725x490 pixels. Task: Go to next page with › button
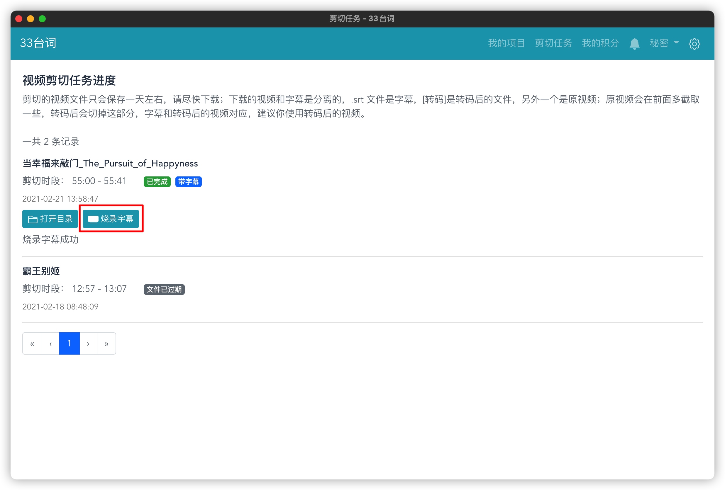[x=88, y=343]
